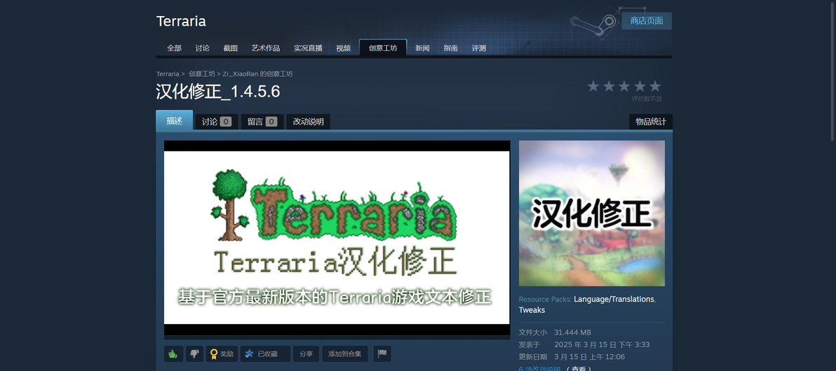Open the 商店页面 store page button
The height and width of the screenshot is (371, 836).
pos(646,21)
